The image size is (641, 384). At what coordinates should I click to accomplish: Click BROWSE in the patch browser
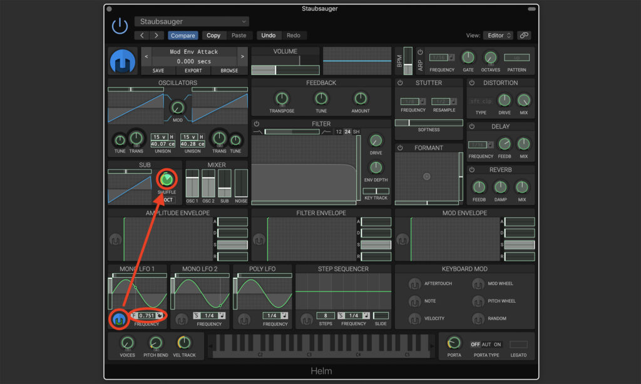click(x=229, y=71)
